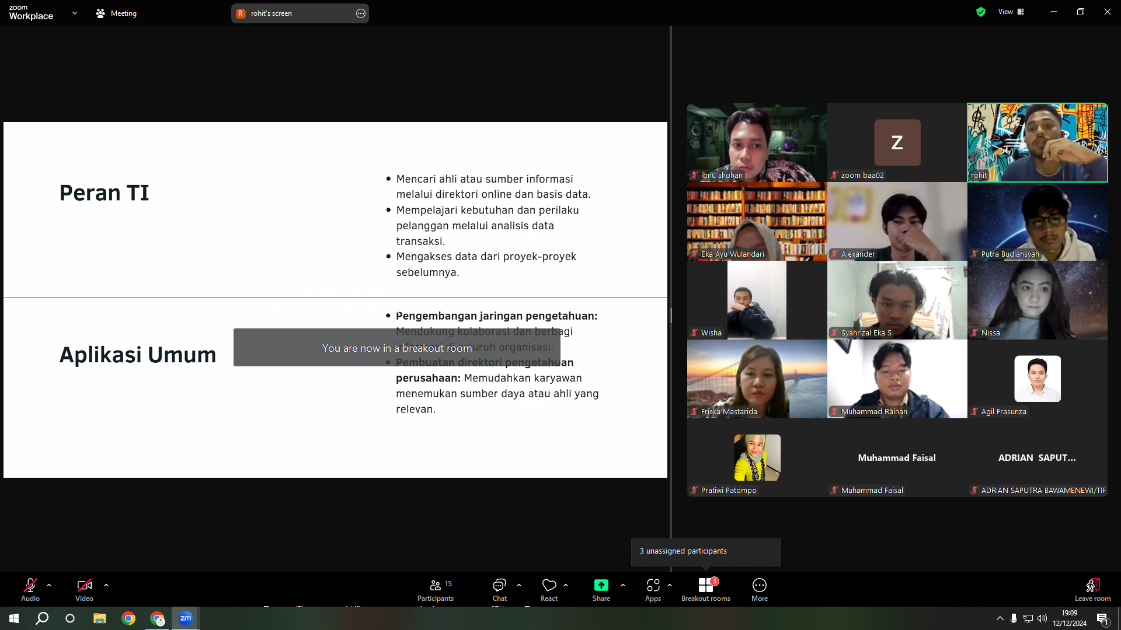The width and height of the screenshot is (1121, 630).
Task: Open network status in system tray
Action: [1028, 618]
